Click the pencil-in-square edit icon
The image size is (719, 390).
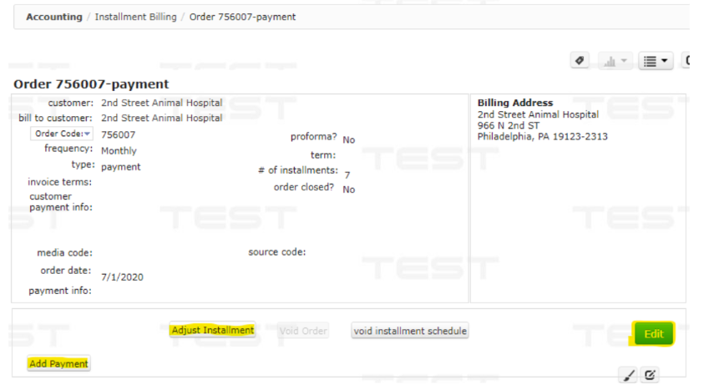coord(651,375)
